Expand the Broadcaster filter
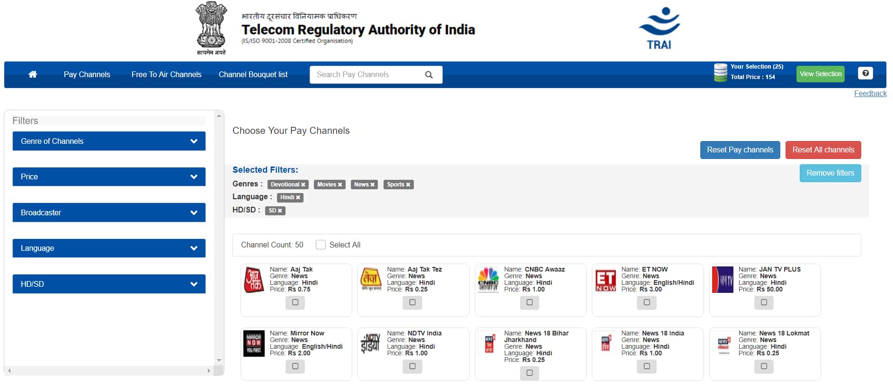 (109, 212)
